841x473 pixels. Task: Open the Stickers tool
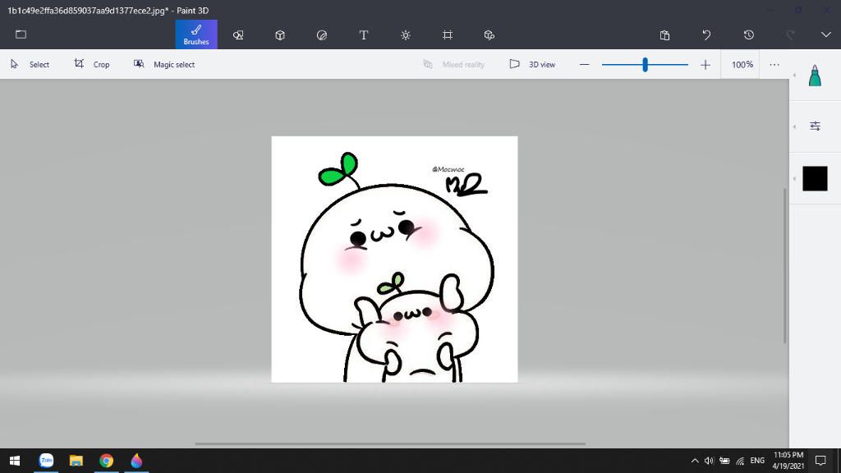point(322,34)
